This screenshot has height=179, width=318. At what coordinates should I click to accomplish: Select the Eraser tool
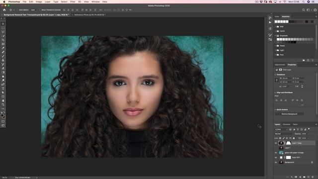tap(3, 69)
